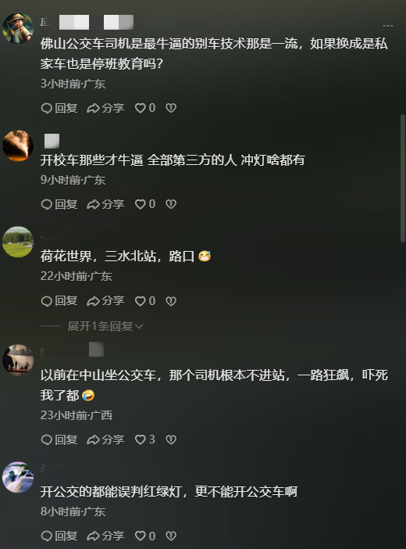Open the green field avatar profile
Screen dimensions: 406x549
18,242
